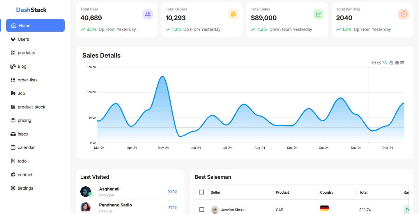419x214 pixels.
Task: Click the Germany flag under Country
Action: [325, 208]
